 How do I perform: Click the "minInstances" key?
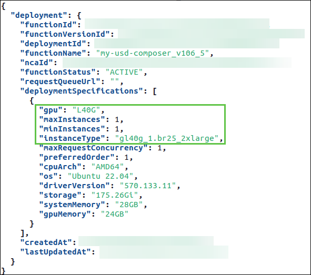tap(72, 129)
